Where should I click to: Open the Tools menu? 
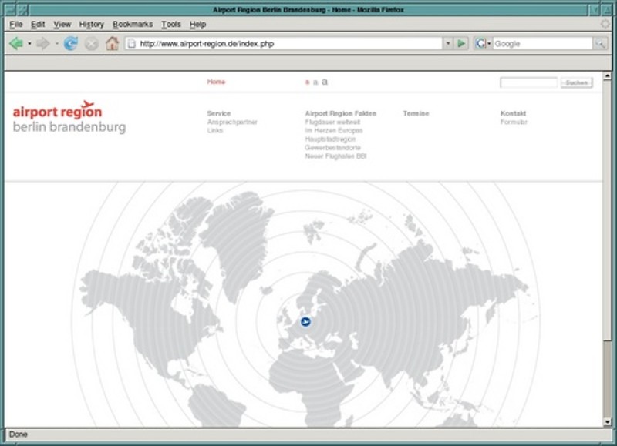click(x=171, y=25)
